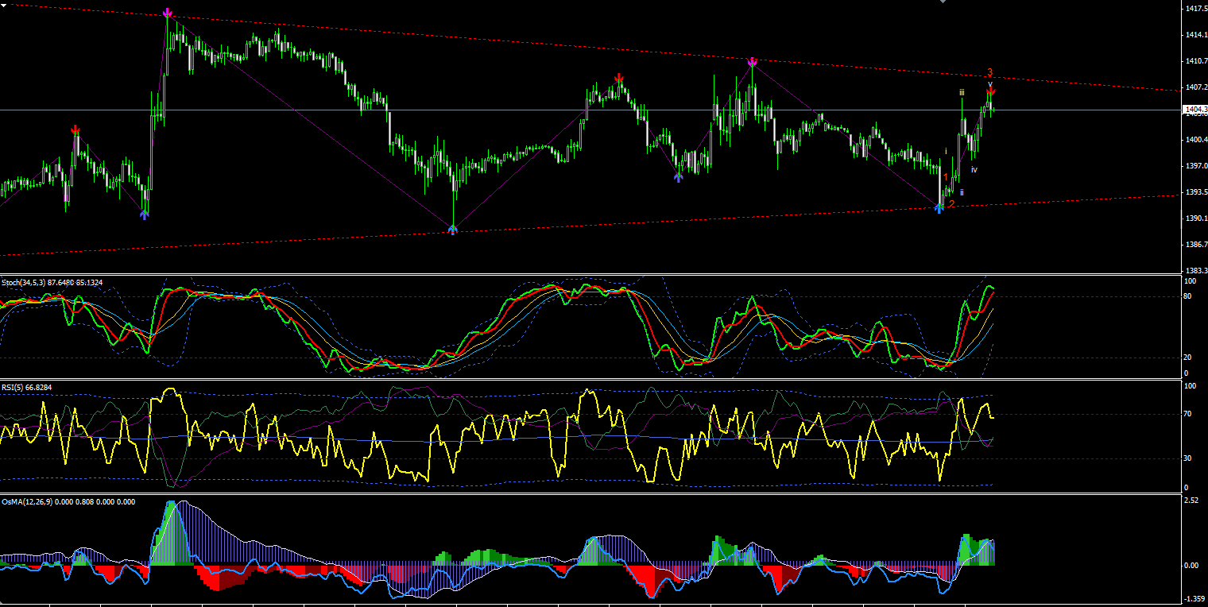1208x607 pixels.
Task: Click the 1417.5 price axis label
Action: (x=1196, y=9)
